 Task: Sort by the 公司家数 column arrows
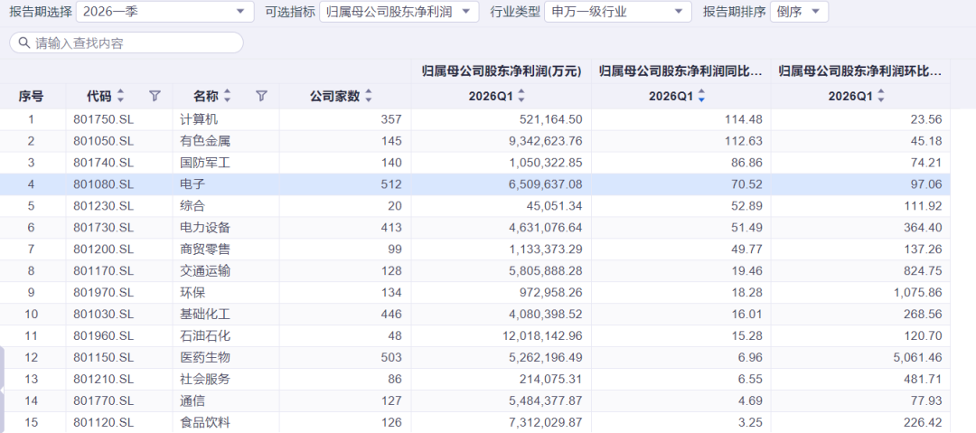click(x=369, y=96)
